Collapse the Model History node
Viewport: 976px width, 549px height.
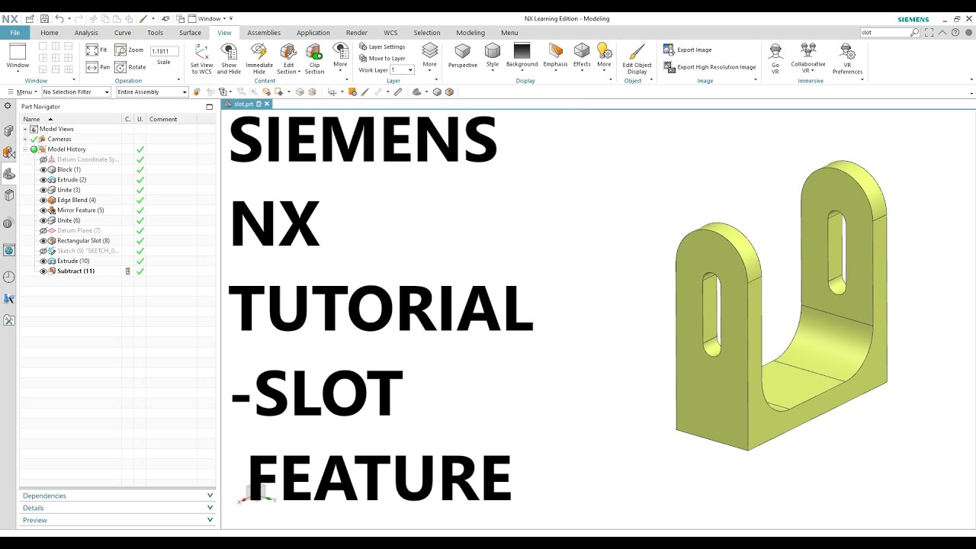point(25,149)
